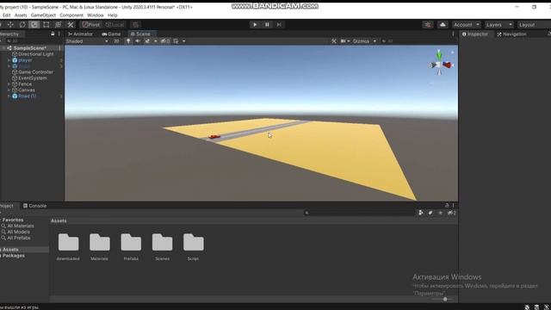The width and height of the screenshot is (551, 310).
Task: Select Game Controller in Hierarchy
Action: (x=35, y=72)
